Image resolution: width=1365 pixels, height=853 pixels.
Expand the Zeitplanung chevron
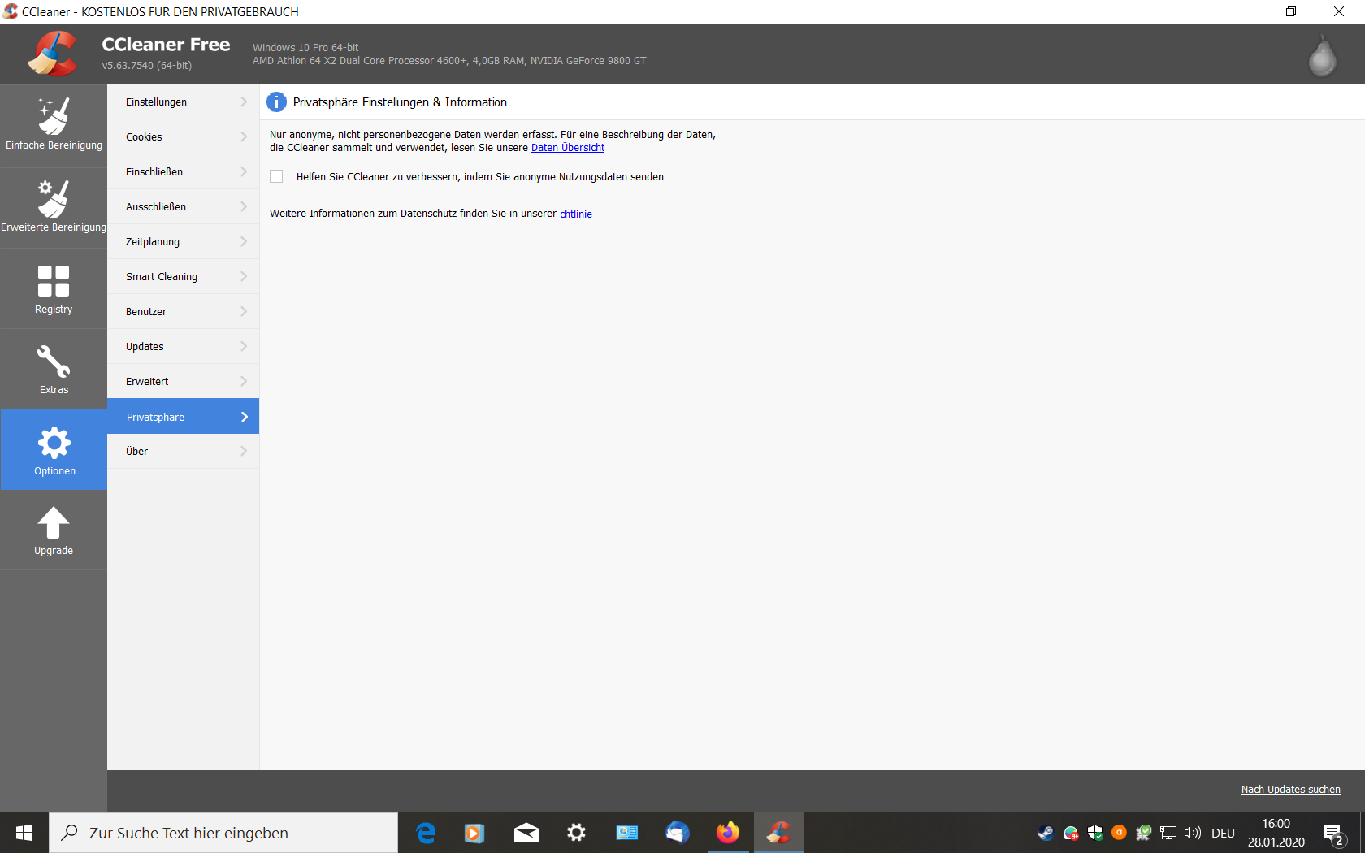(x=244, y=241)
